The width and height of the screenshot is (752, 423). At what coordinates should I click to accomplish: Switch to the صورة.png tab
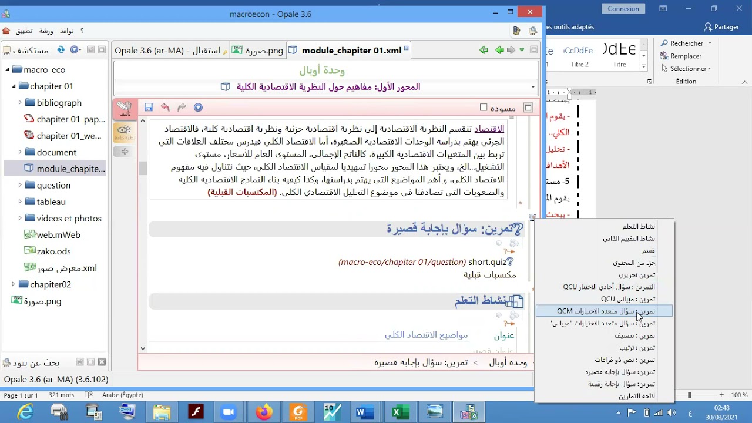tap(258, 51)
